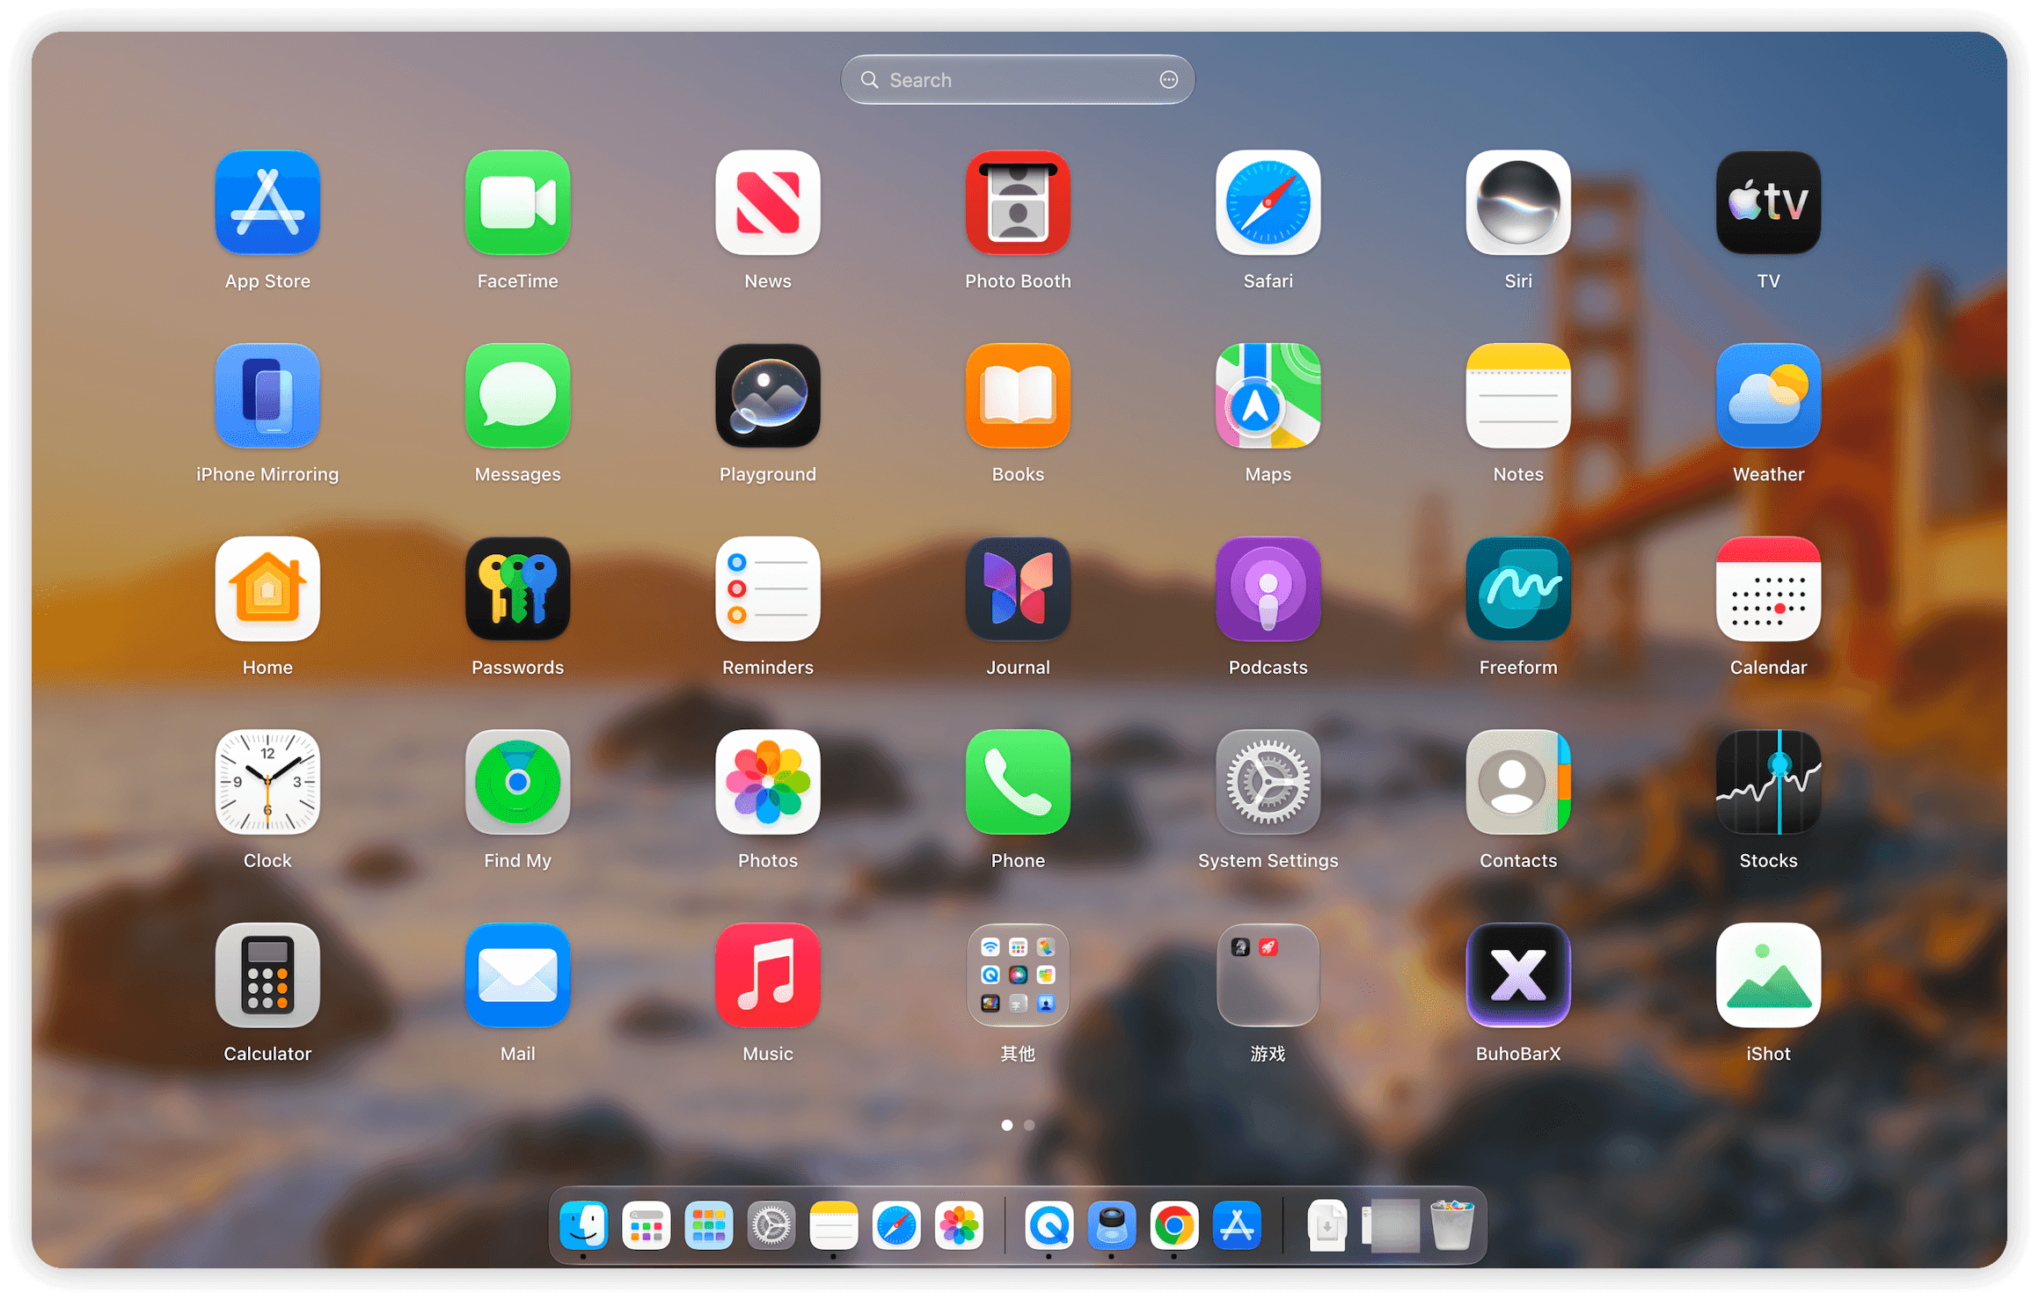Open the Calendar app

[1768, 588]
